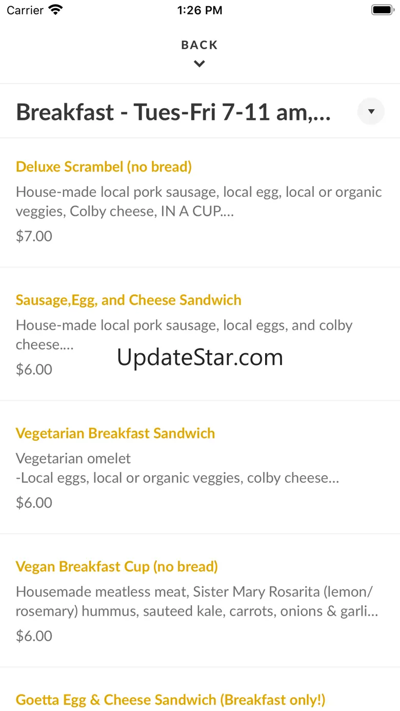Click the down chevron below BACK

199,64
